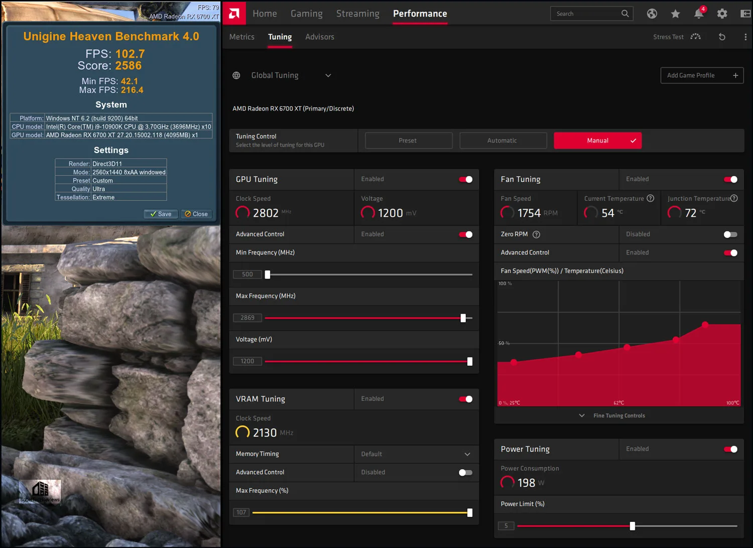753x548 pixels.
Task: Open the three-dot more options menu
Action: coord(745,37)
